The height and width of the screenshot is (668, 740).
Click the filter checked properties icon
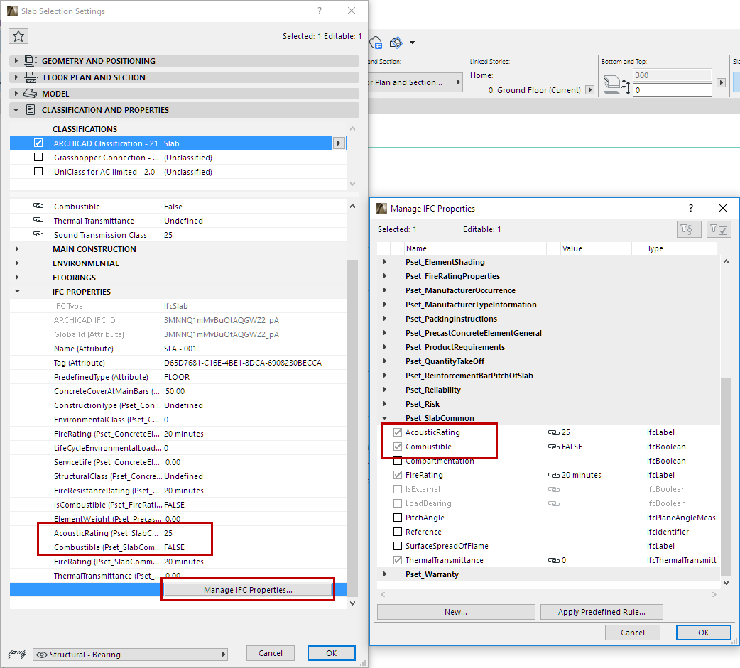[x=719, y=229]
